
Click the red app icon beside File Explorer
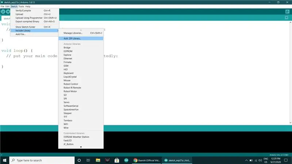click(x=107, y=160)
